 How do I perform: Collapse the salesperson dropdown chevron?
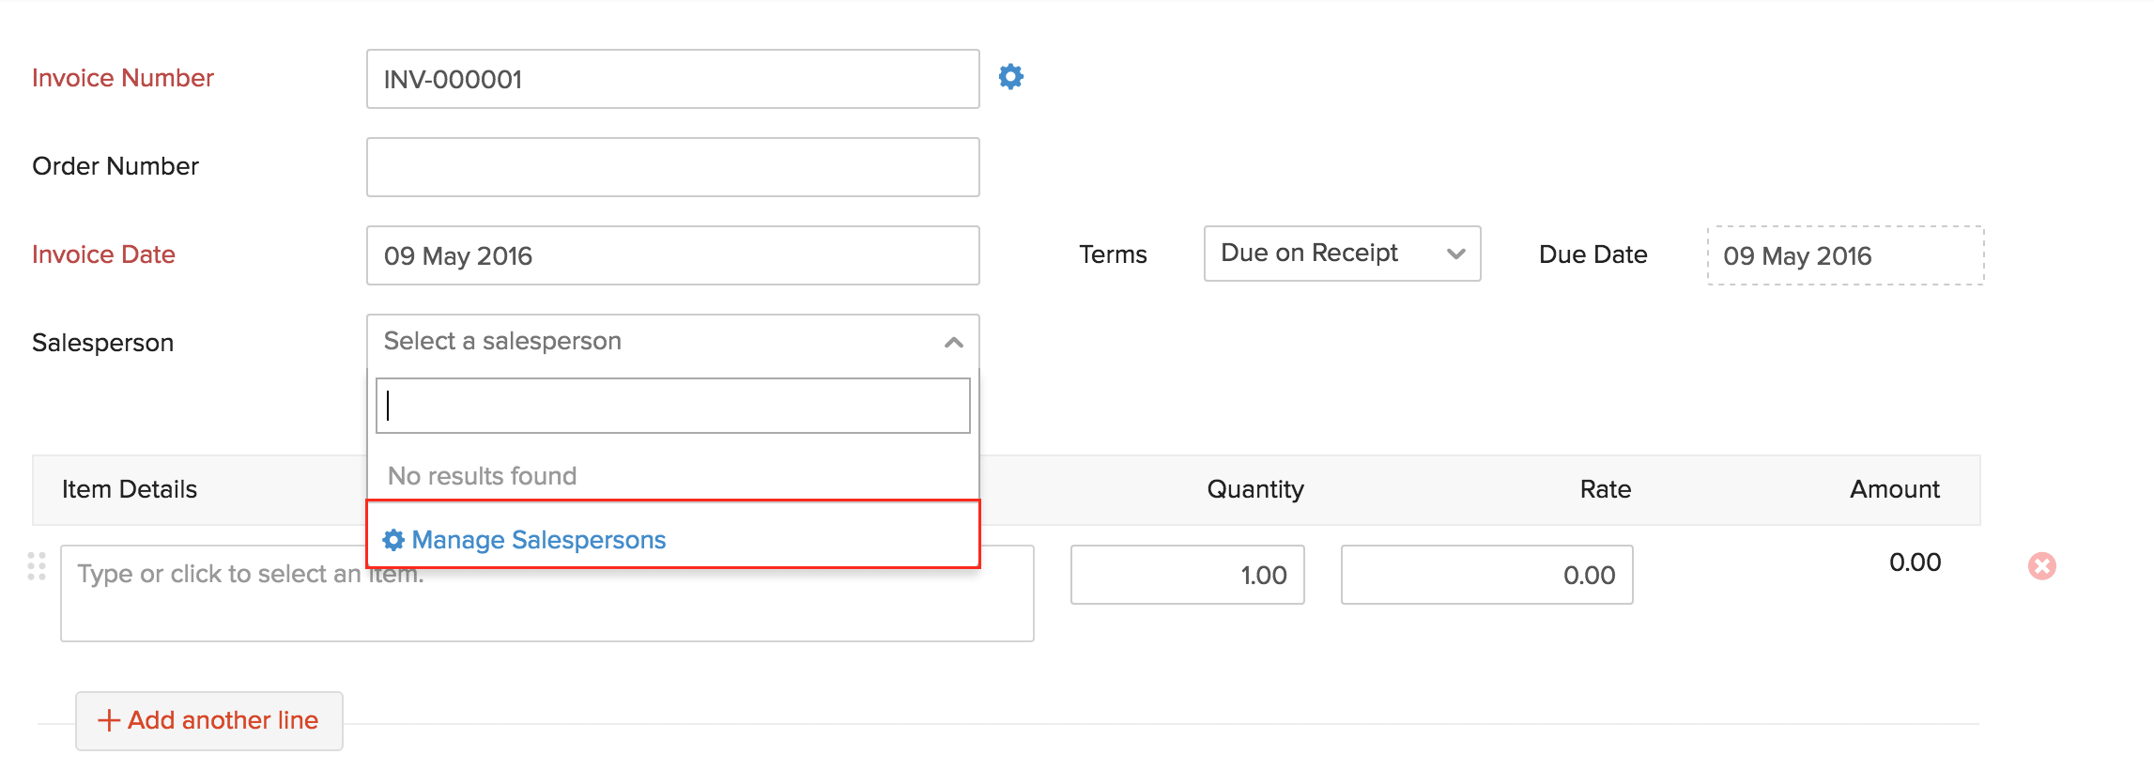pos(953,343)
